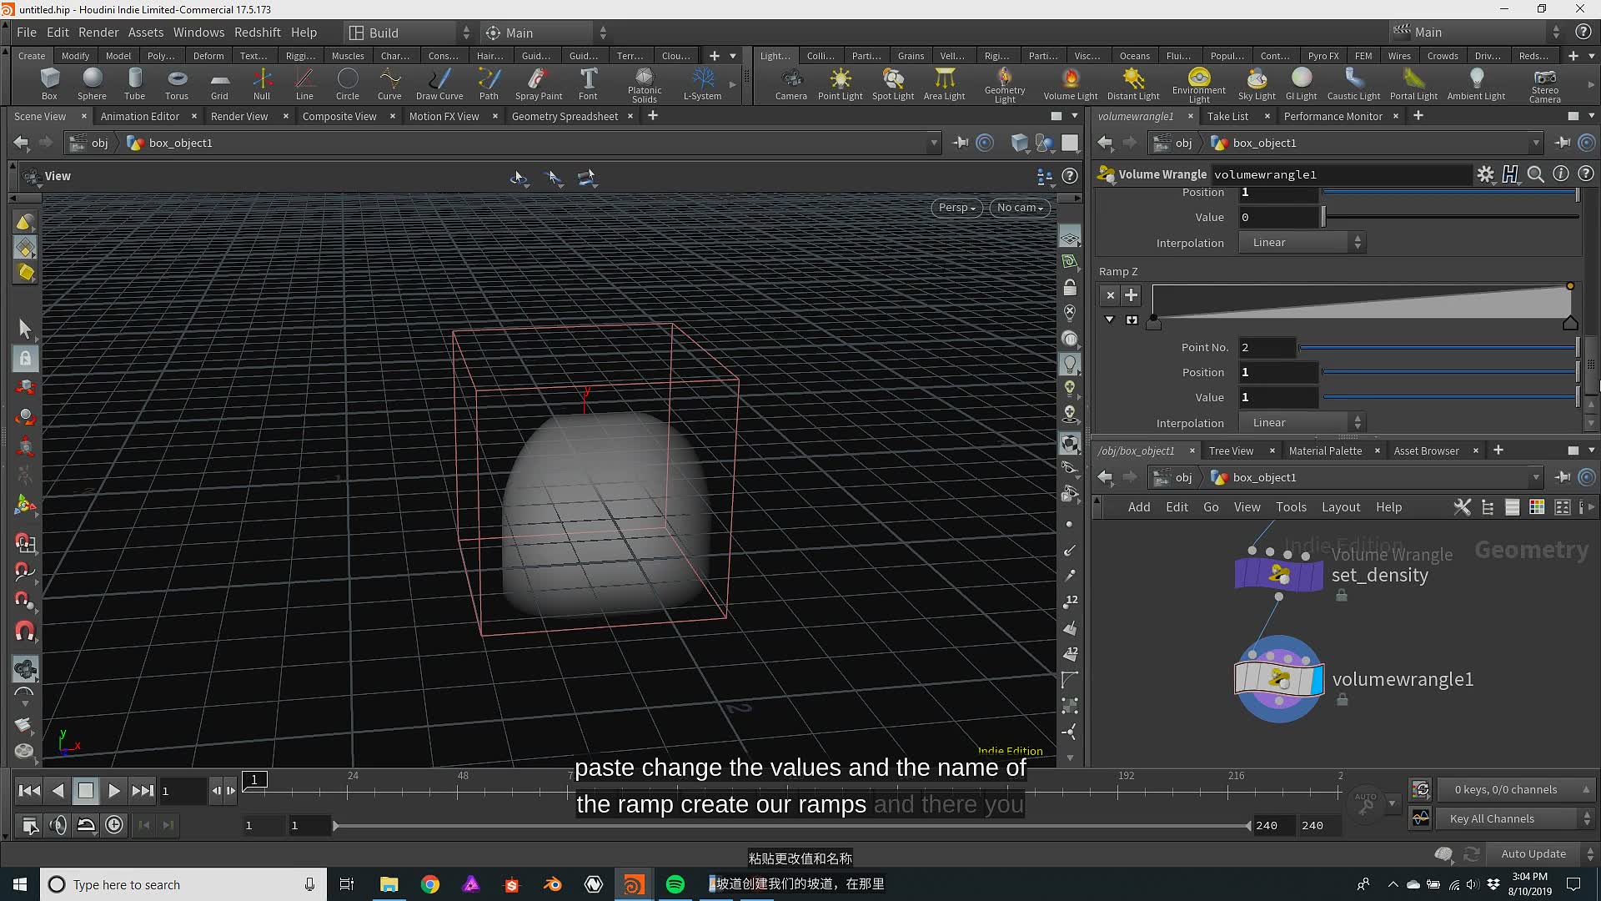
Task: Select the Spray Paint shelf tool
Action: pyautogui.click(x=539, y=84)
